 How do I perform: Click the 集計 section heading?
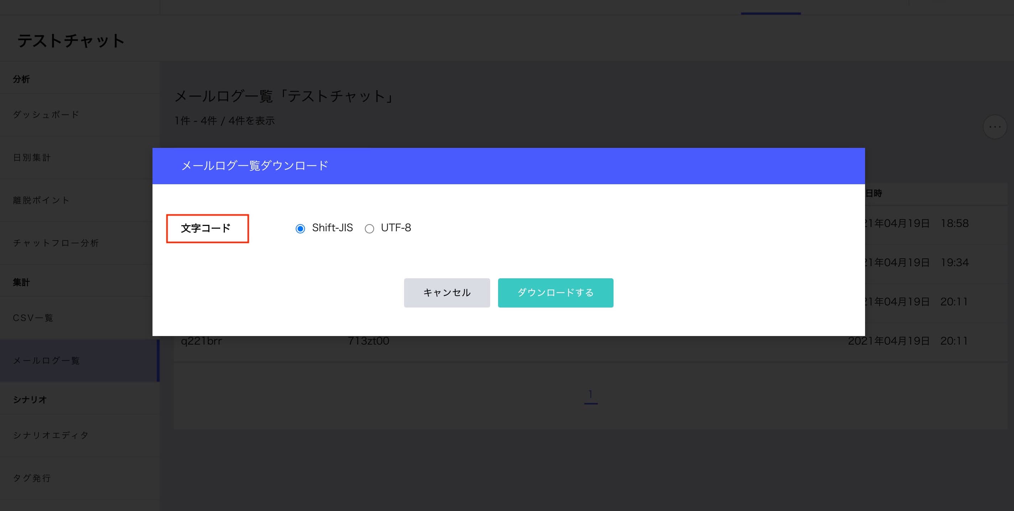21,282
